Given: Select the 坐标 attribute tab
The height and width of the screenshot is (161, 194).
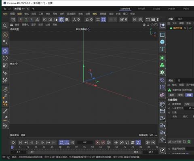Looking at the screenshot, I should point(180,95).
